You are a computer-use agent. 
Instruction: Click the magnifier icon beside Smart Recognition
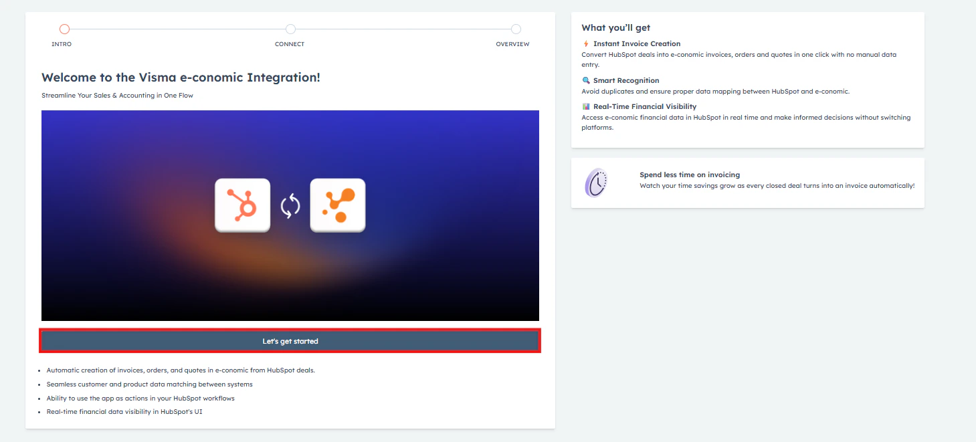(x=586, y=80)
